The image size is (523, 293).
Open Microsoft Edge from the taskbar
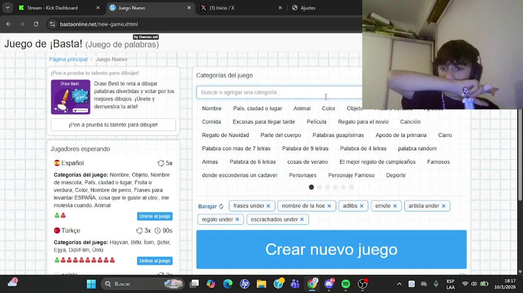pos(228,284)
